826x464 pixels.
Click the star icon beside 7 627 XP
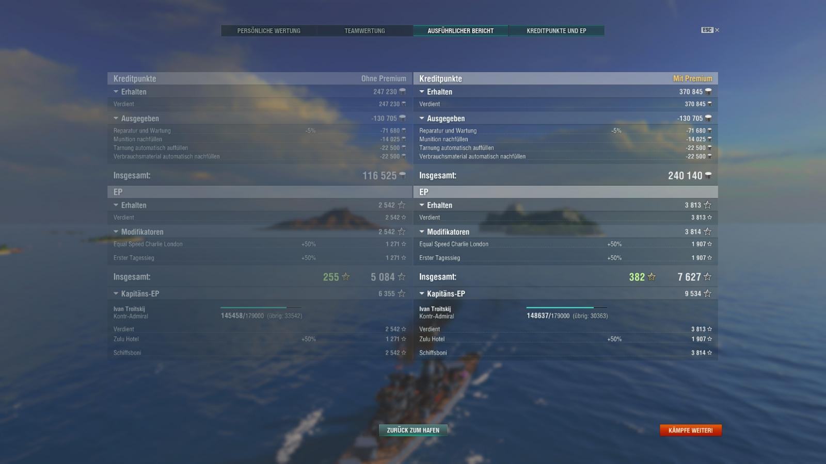coord(707,277)
